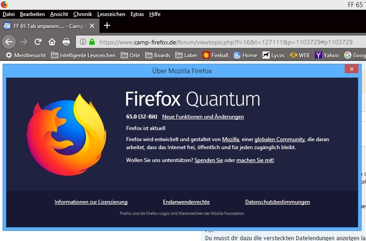Open the globalen Community link

point(279,139)
